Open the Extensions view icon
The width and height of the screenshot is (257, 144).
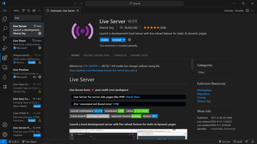(5, 58)
